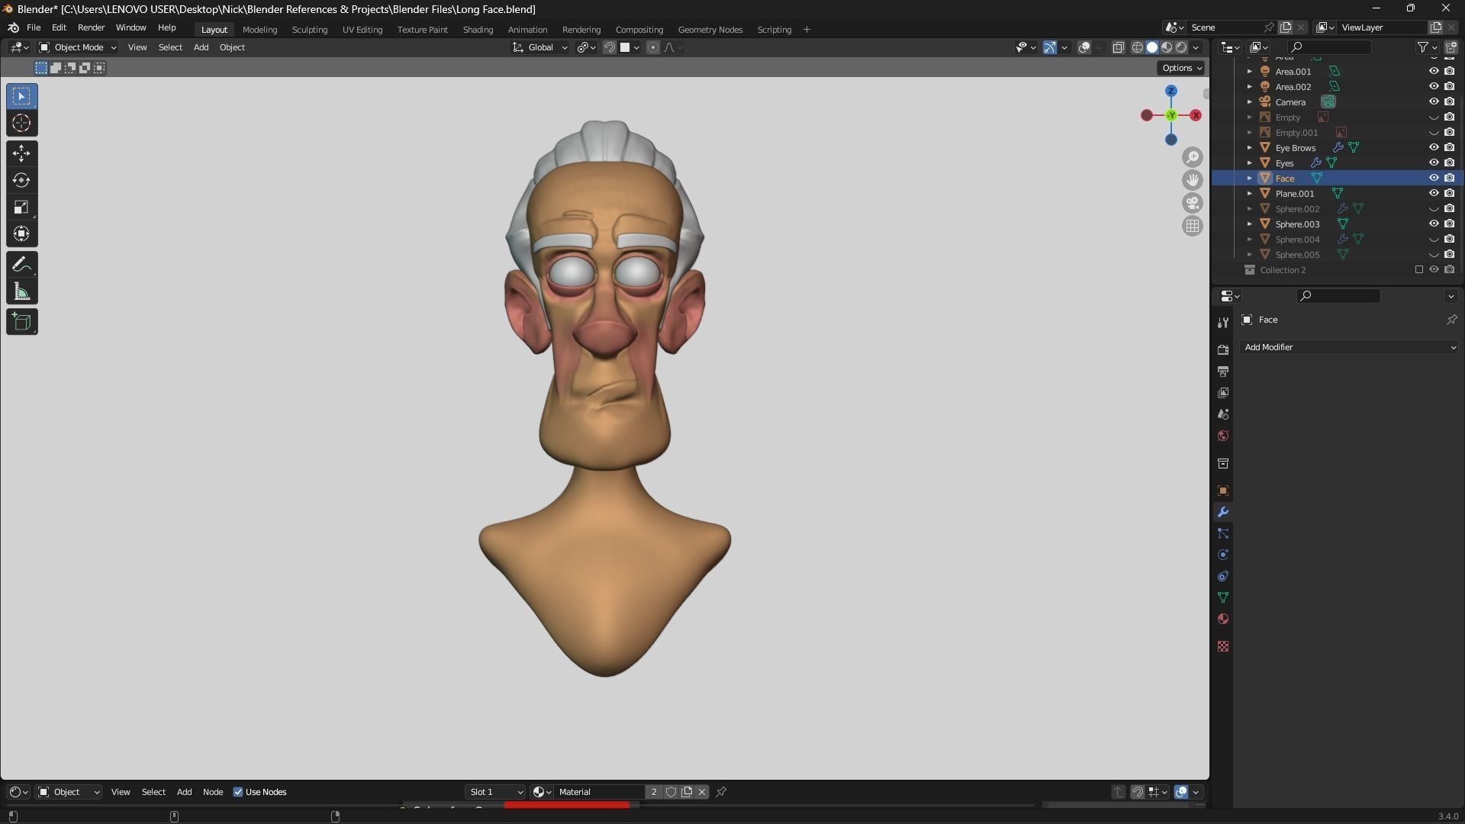The height and width of the screenshot is (824, 1465).
Task: Select the 3D Cursor tool
Action: (x=21, y=123)
